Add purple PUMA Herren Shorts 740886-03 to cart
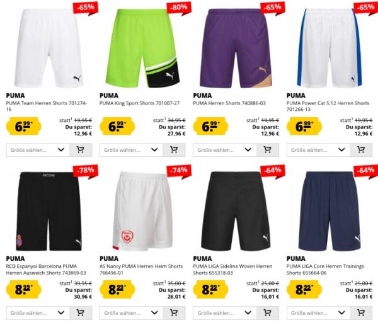378x325 pixels. point(268,150)
